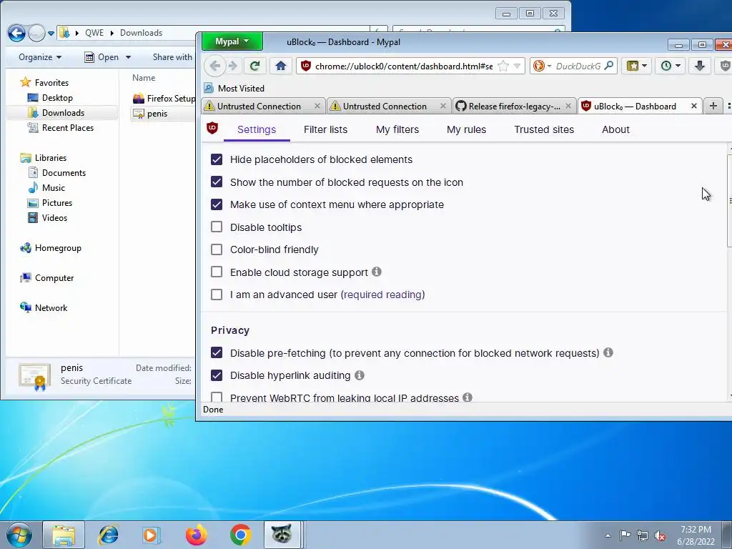Expand Open dropdown arrow in Explorer
732x549 pixels.
(128, 57)
